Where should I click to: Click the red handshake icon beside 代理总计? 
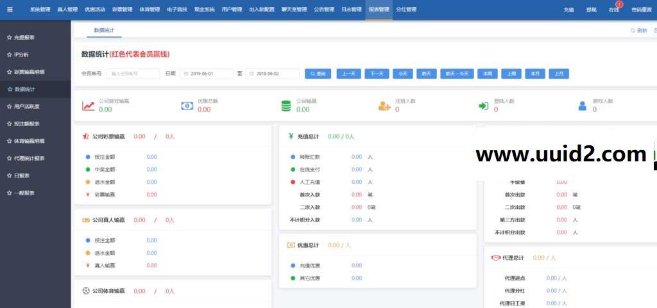point(495,258)
